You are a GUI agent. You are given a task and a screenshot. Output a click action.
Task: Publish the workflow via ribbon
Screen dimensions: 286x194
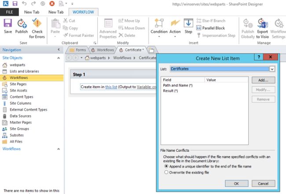pyautogui.click(x=22, y=26)
